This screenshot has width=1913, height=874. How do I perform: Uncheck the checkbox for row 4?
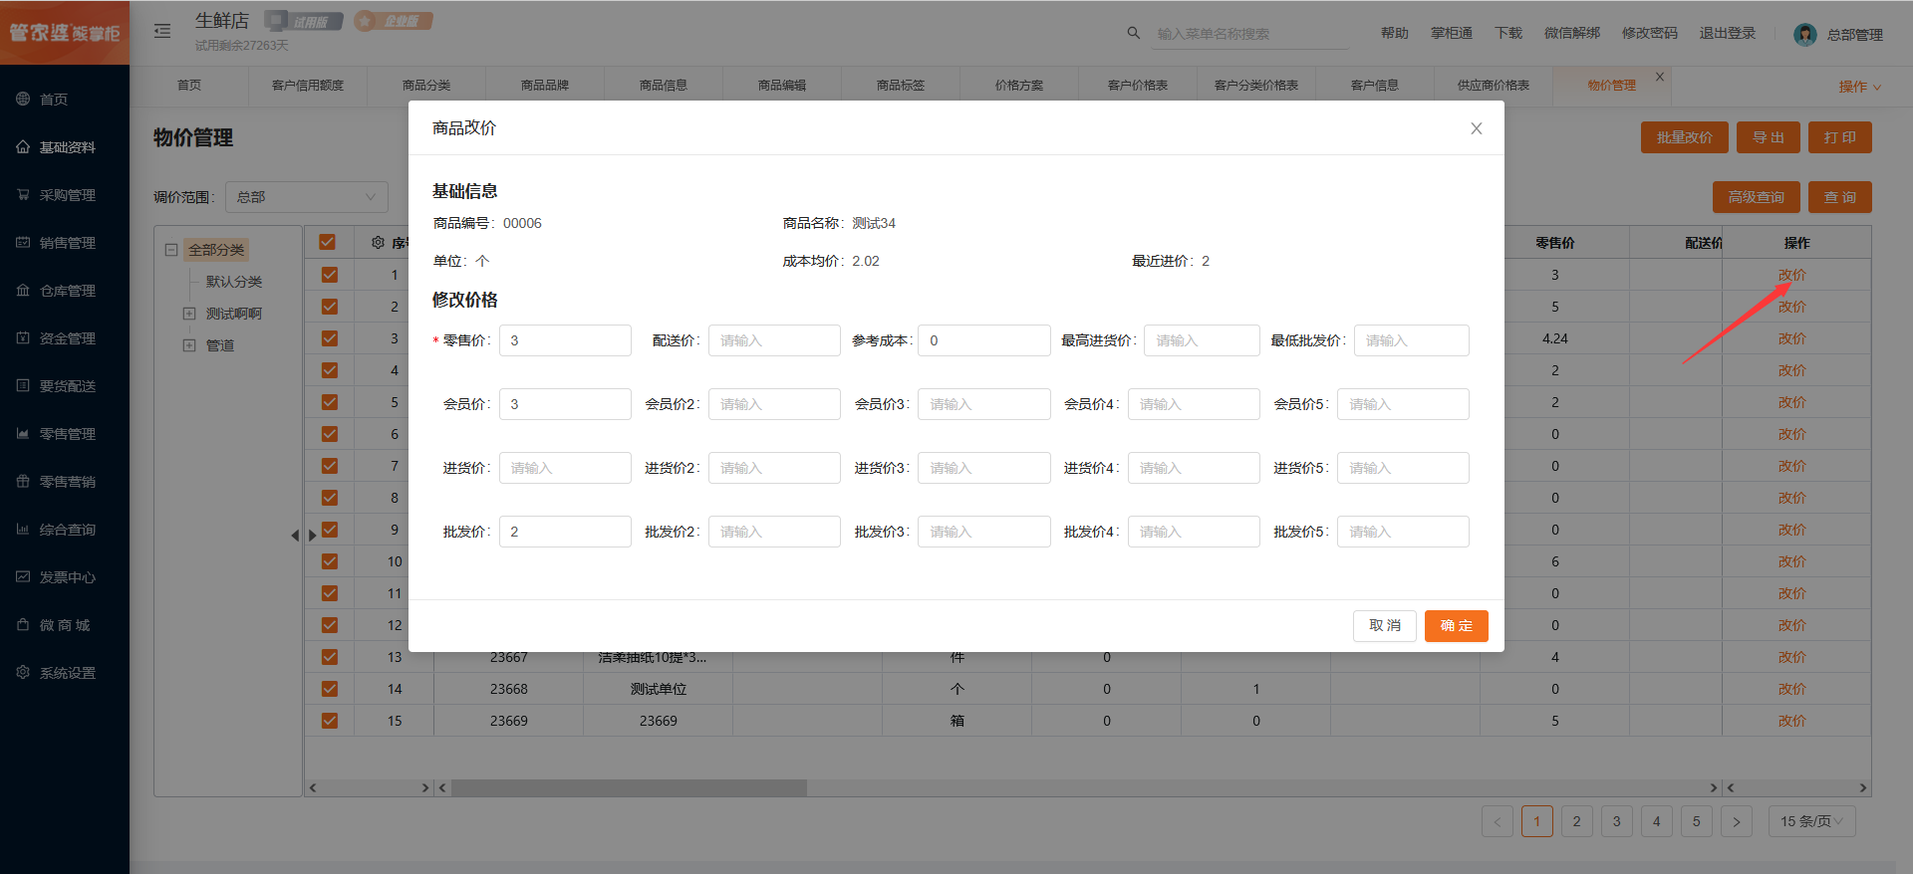(330, 370)
